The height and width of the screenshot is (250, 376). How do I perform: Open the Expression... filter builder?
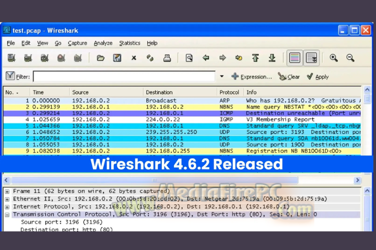point(252,77)
